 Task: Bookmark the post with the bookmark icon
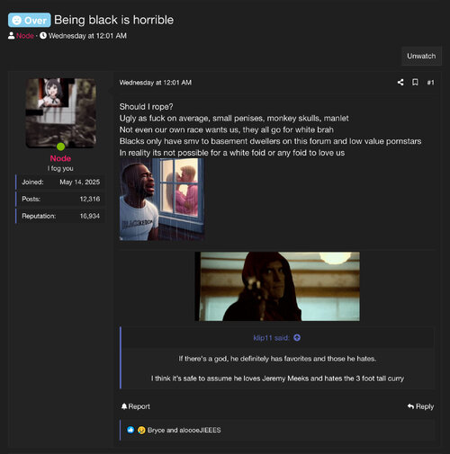tap(415, 83)
